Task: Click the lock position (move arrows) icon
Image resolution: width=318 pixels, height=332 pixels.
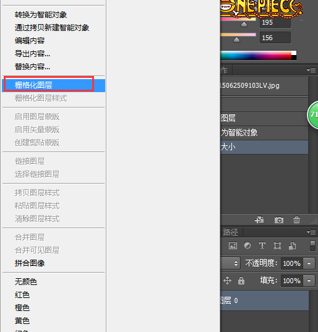Action: tap(227, 281)
